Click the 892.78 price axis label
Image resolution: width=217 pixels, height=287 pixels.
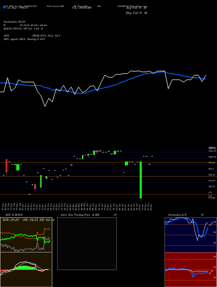click(213, 187)
